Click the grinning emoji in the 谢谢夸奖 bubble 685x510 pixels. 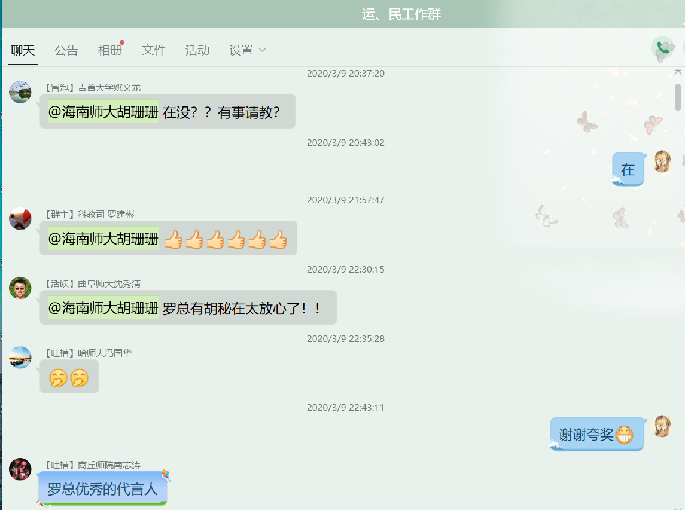pyautogui.click(x=624, y=433)
